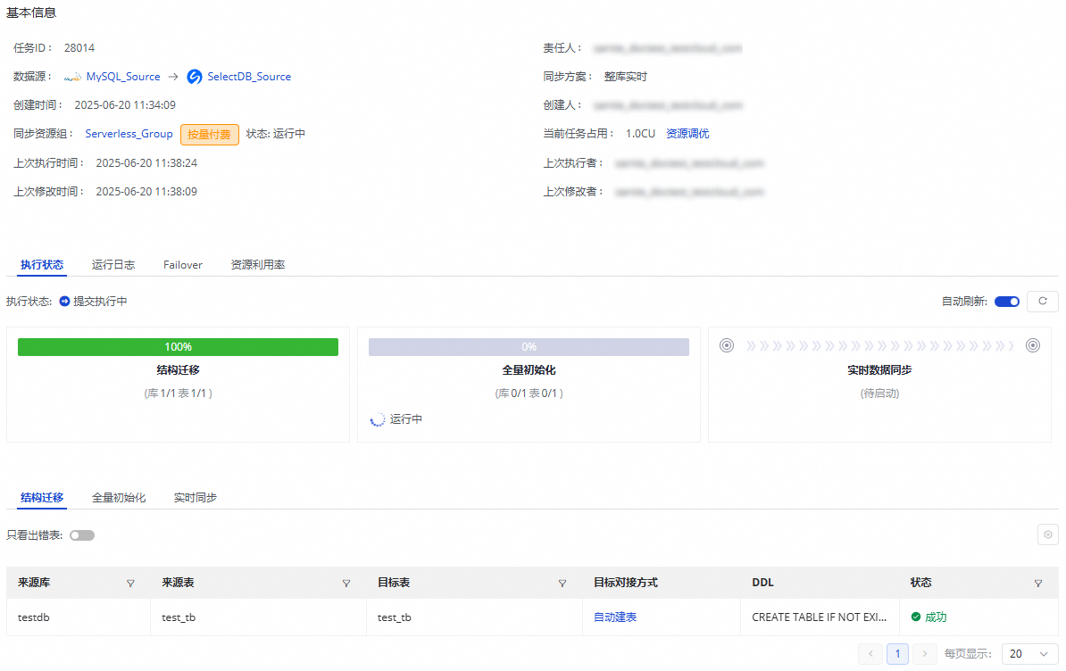1066x671 pixels.
Task: Switch to the 资源利用率 tab
Action: point(258,265)
